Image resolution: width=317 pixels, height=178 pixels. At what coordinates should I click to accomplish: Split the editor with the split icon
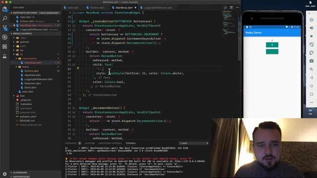(x=231, y=8)
